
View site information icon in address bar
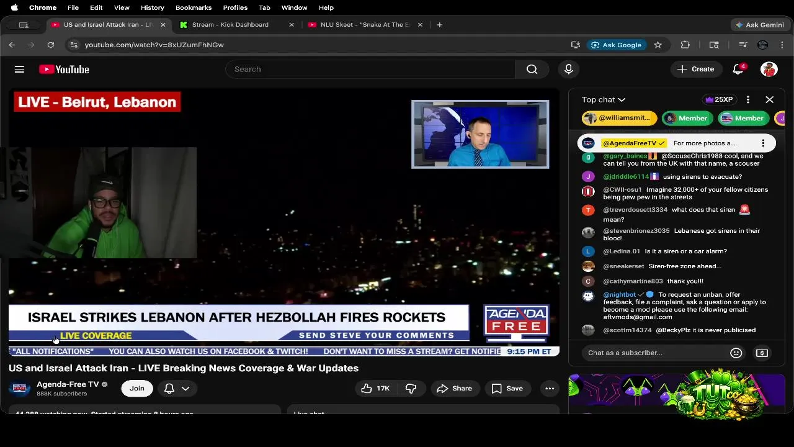74,45
